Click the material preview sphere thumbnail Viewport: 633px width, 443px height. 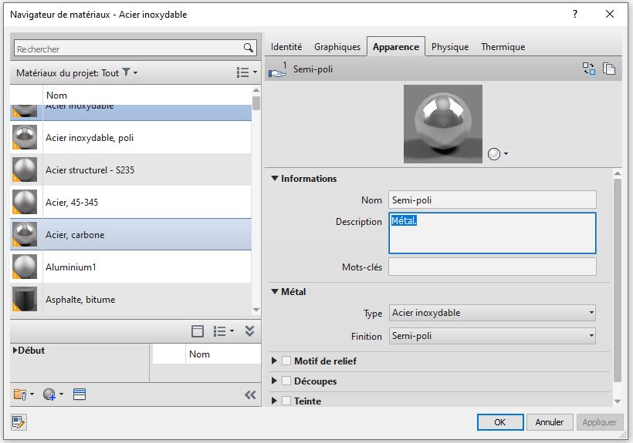point(442,123)
